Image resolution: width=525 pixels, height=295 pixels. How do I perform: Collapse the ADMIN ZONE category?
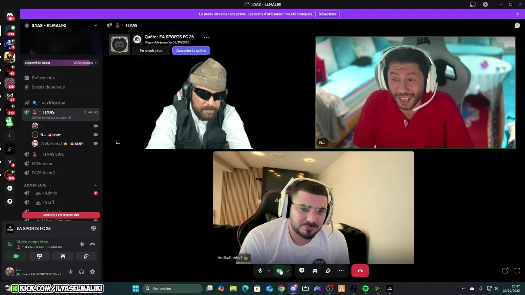tap(38, 185)
